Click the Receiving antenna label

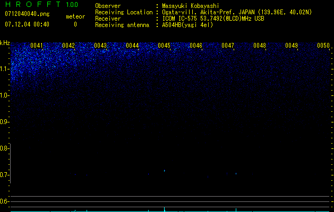tap(122, 25)
